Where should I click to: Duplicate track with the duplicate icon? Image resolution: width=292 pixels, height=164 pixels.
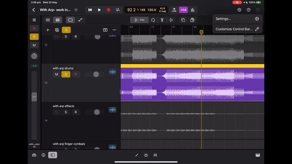point(57,30)
